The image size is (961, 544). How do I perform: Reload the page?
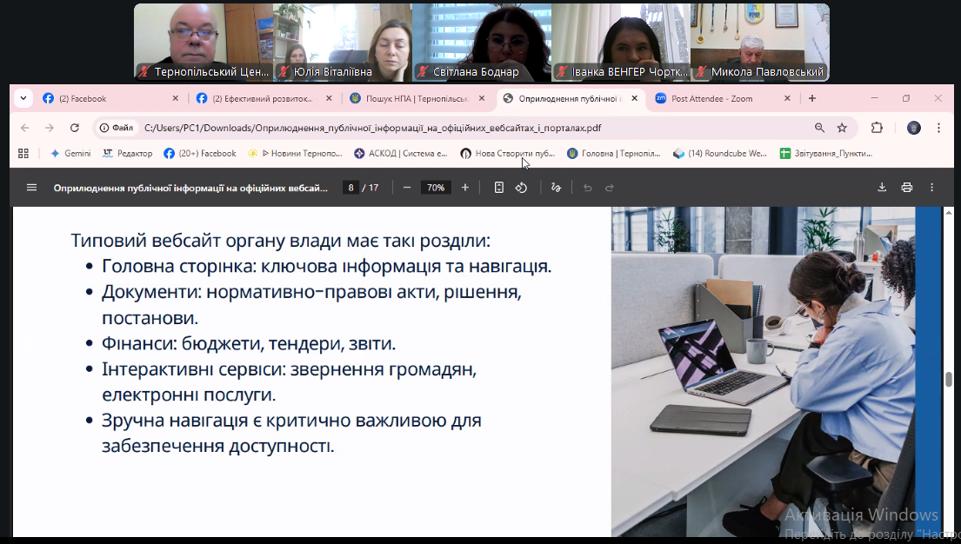75,128
